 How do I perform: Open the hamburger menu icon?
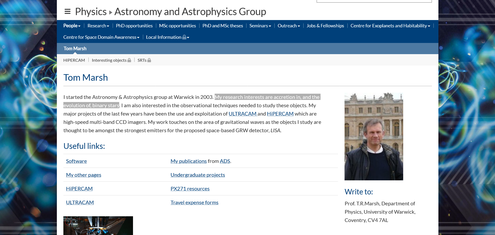[x=68, y=11]
